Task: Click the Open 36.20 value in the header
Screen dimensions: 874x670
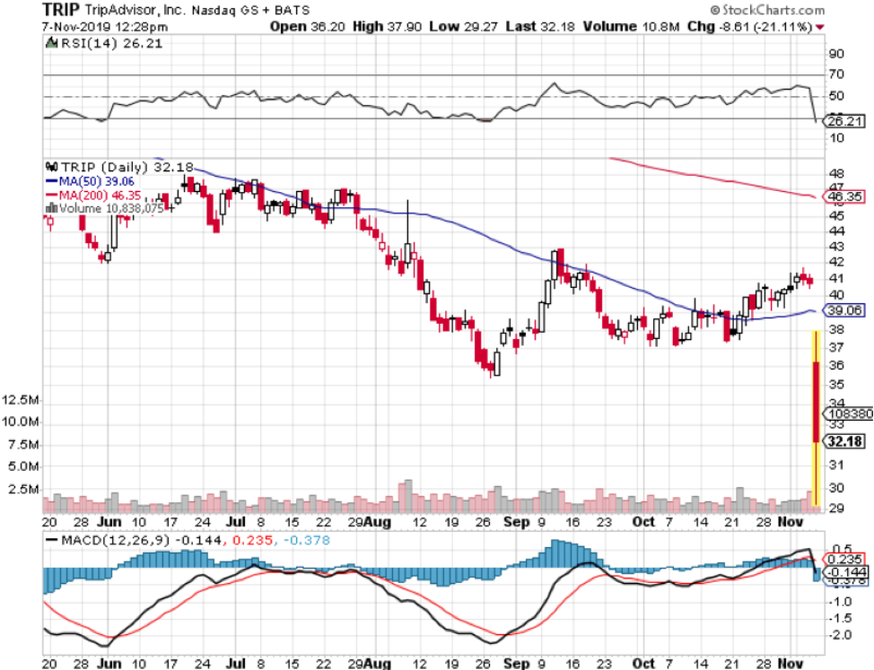Action: point(307,26)
